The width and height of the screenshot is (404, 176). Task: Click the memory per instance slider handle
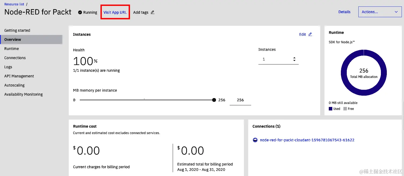coord(214,100)
